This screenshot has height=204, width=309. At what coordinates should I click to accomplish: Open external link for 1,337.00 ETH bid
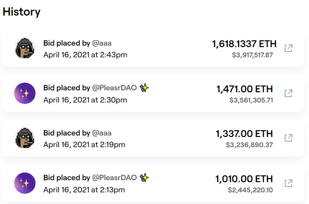tap(288, 138)
